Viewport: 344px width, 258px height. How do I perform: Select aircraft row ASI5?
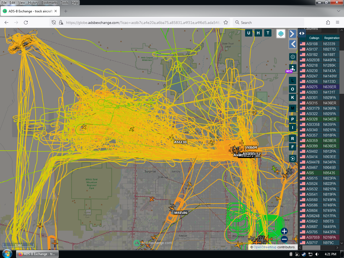coord(320,173)
